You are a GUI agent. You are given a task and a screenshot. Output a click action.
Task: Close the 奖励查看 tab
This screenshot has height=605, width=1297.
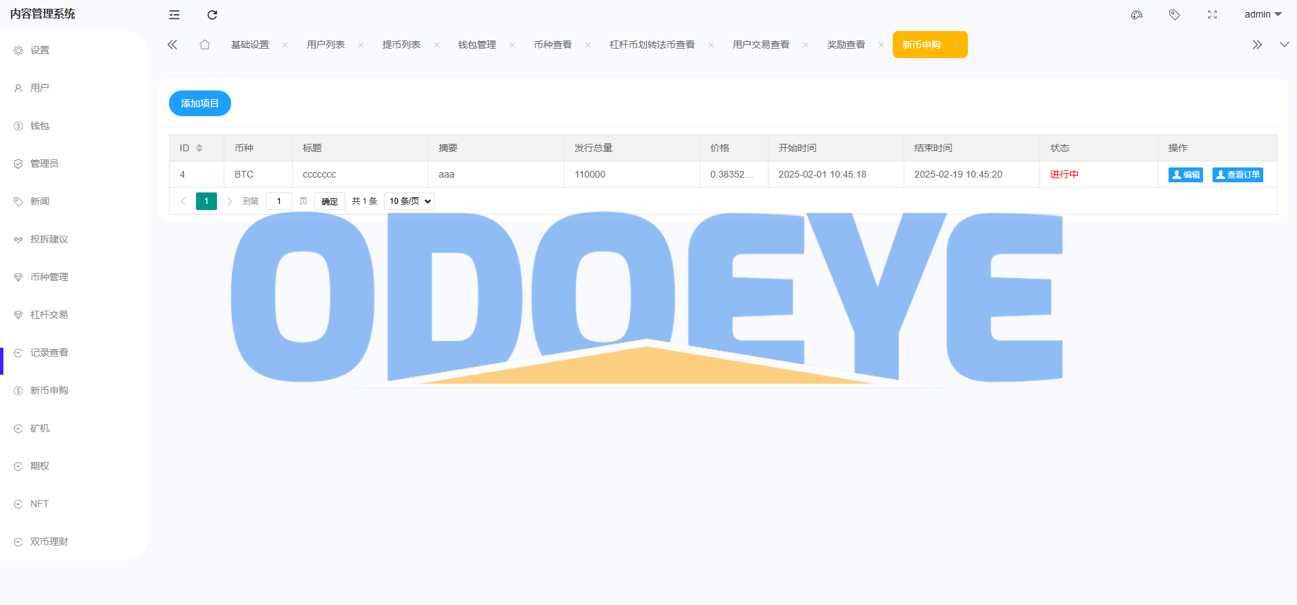[x=881, y=45]
